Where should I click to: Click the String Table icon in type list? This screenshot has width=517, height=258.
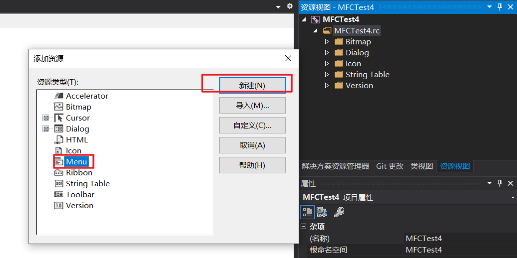coord(58,183)
